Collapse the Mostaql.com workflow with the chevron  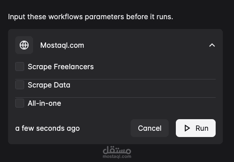click(212, 45)
